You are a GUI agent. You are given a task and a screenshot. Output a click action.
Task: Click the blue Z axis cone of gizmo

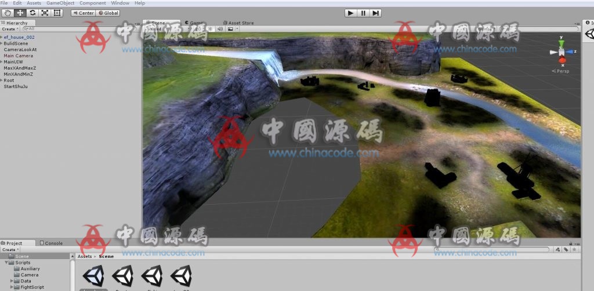[x=570, y=52]
